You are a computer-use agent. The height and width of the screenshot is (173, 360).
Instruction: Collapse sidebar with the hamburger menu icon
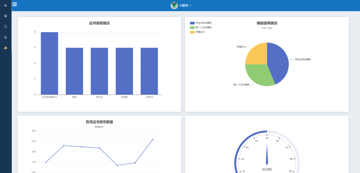click(15, 4)
